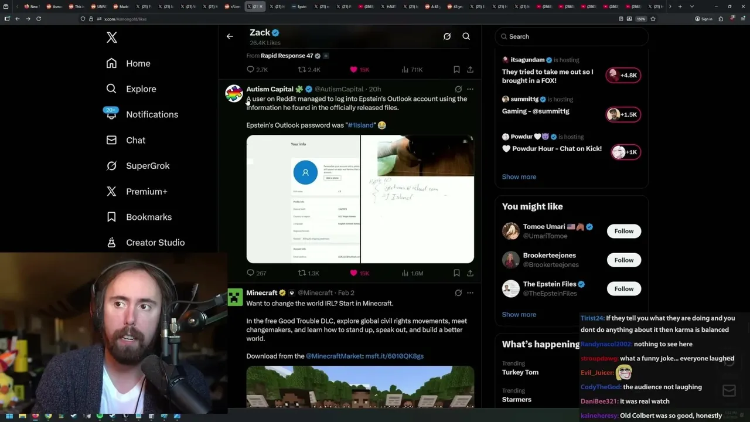Screen dimensions: 750x422
Task: View analytics showing 711K views
Action: tap(412, 69)
